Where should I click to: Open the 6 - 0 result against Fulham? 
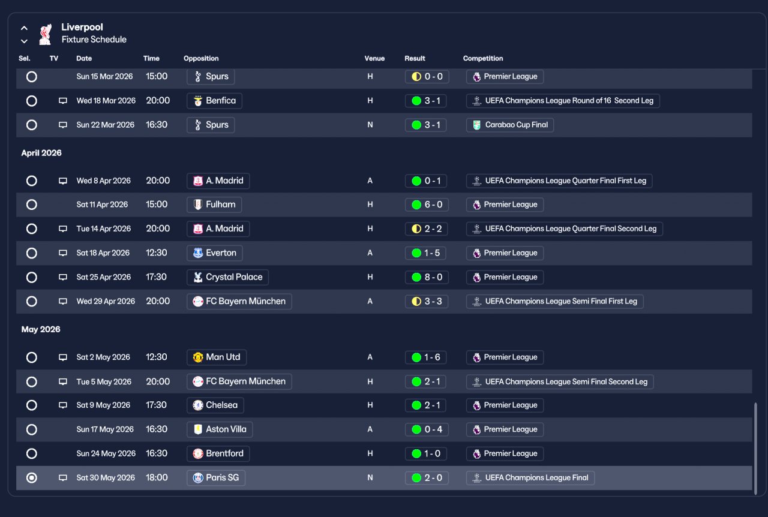(426, 205)
